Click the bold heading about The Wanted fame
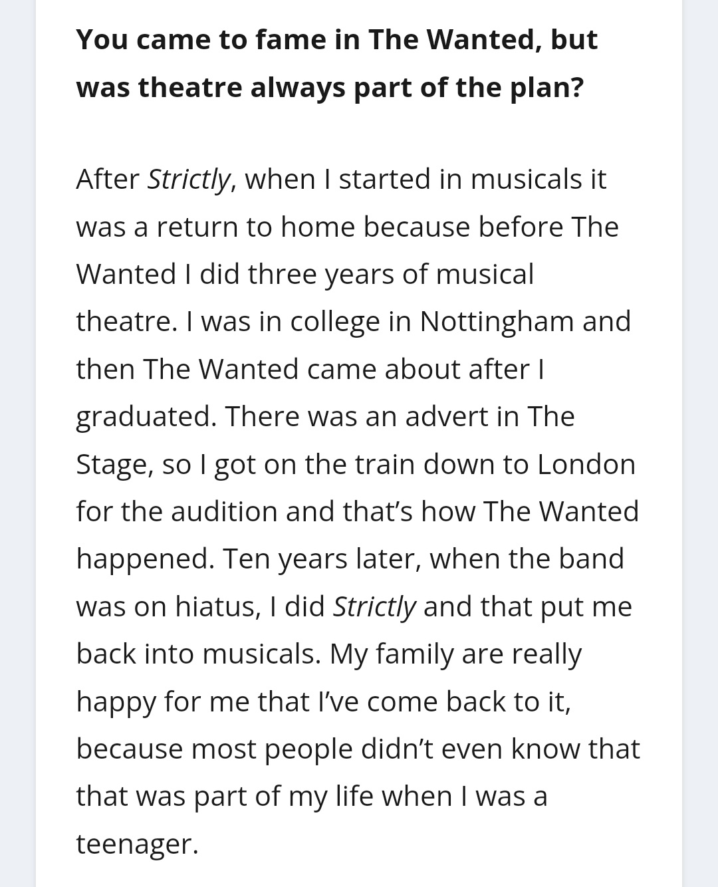718x887 pixels. point(336,63)
